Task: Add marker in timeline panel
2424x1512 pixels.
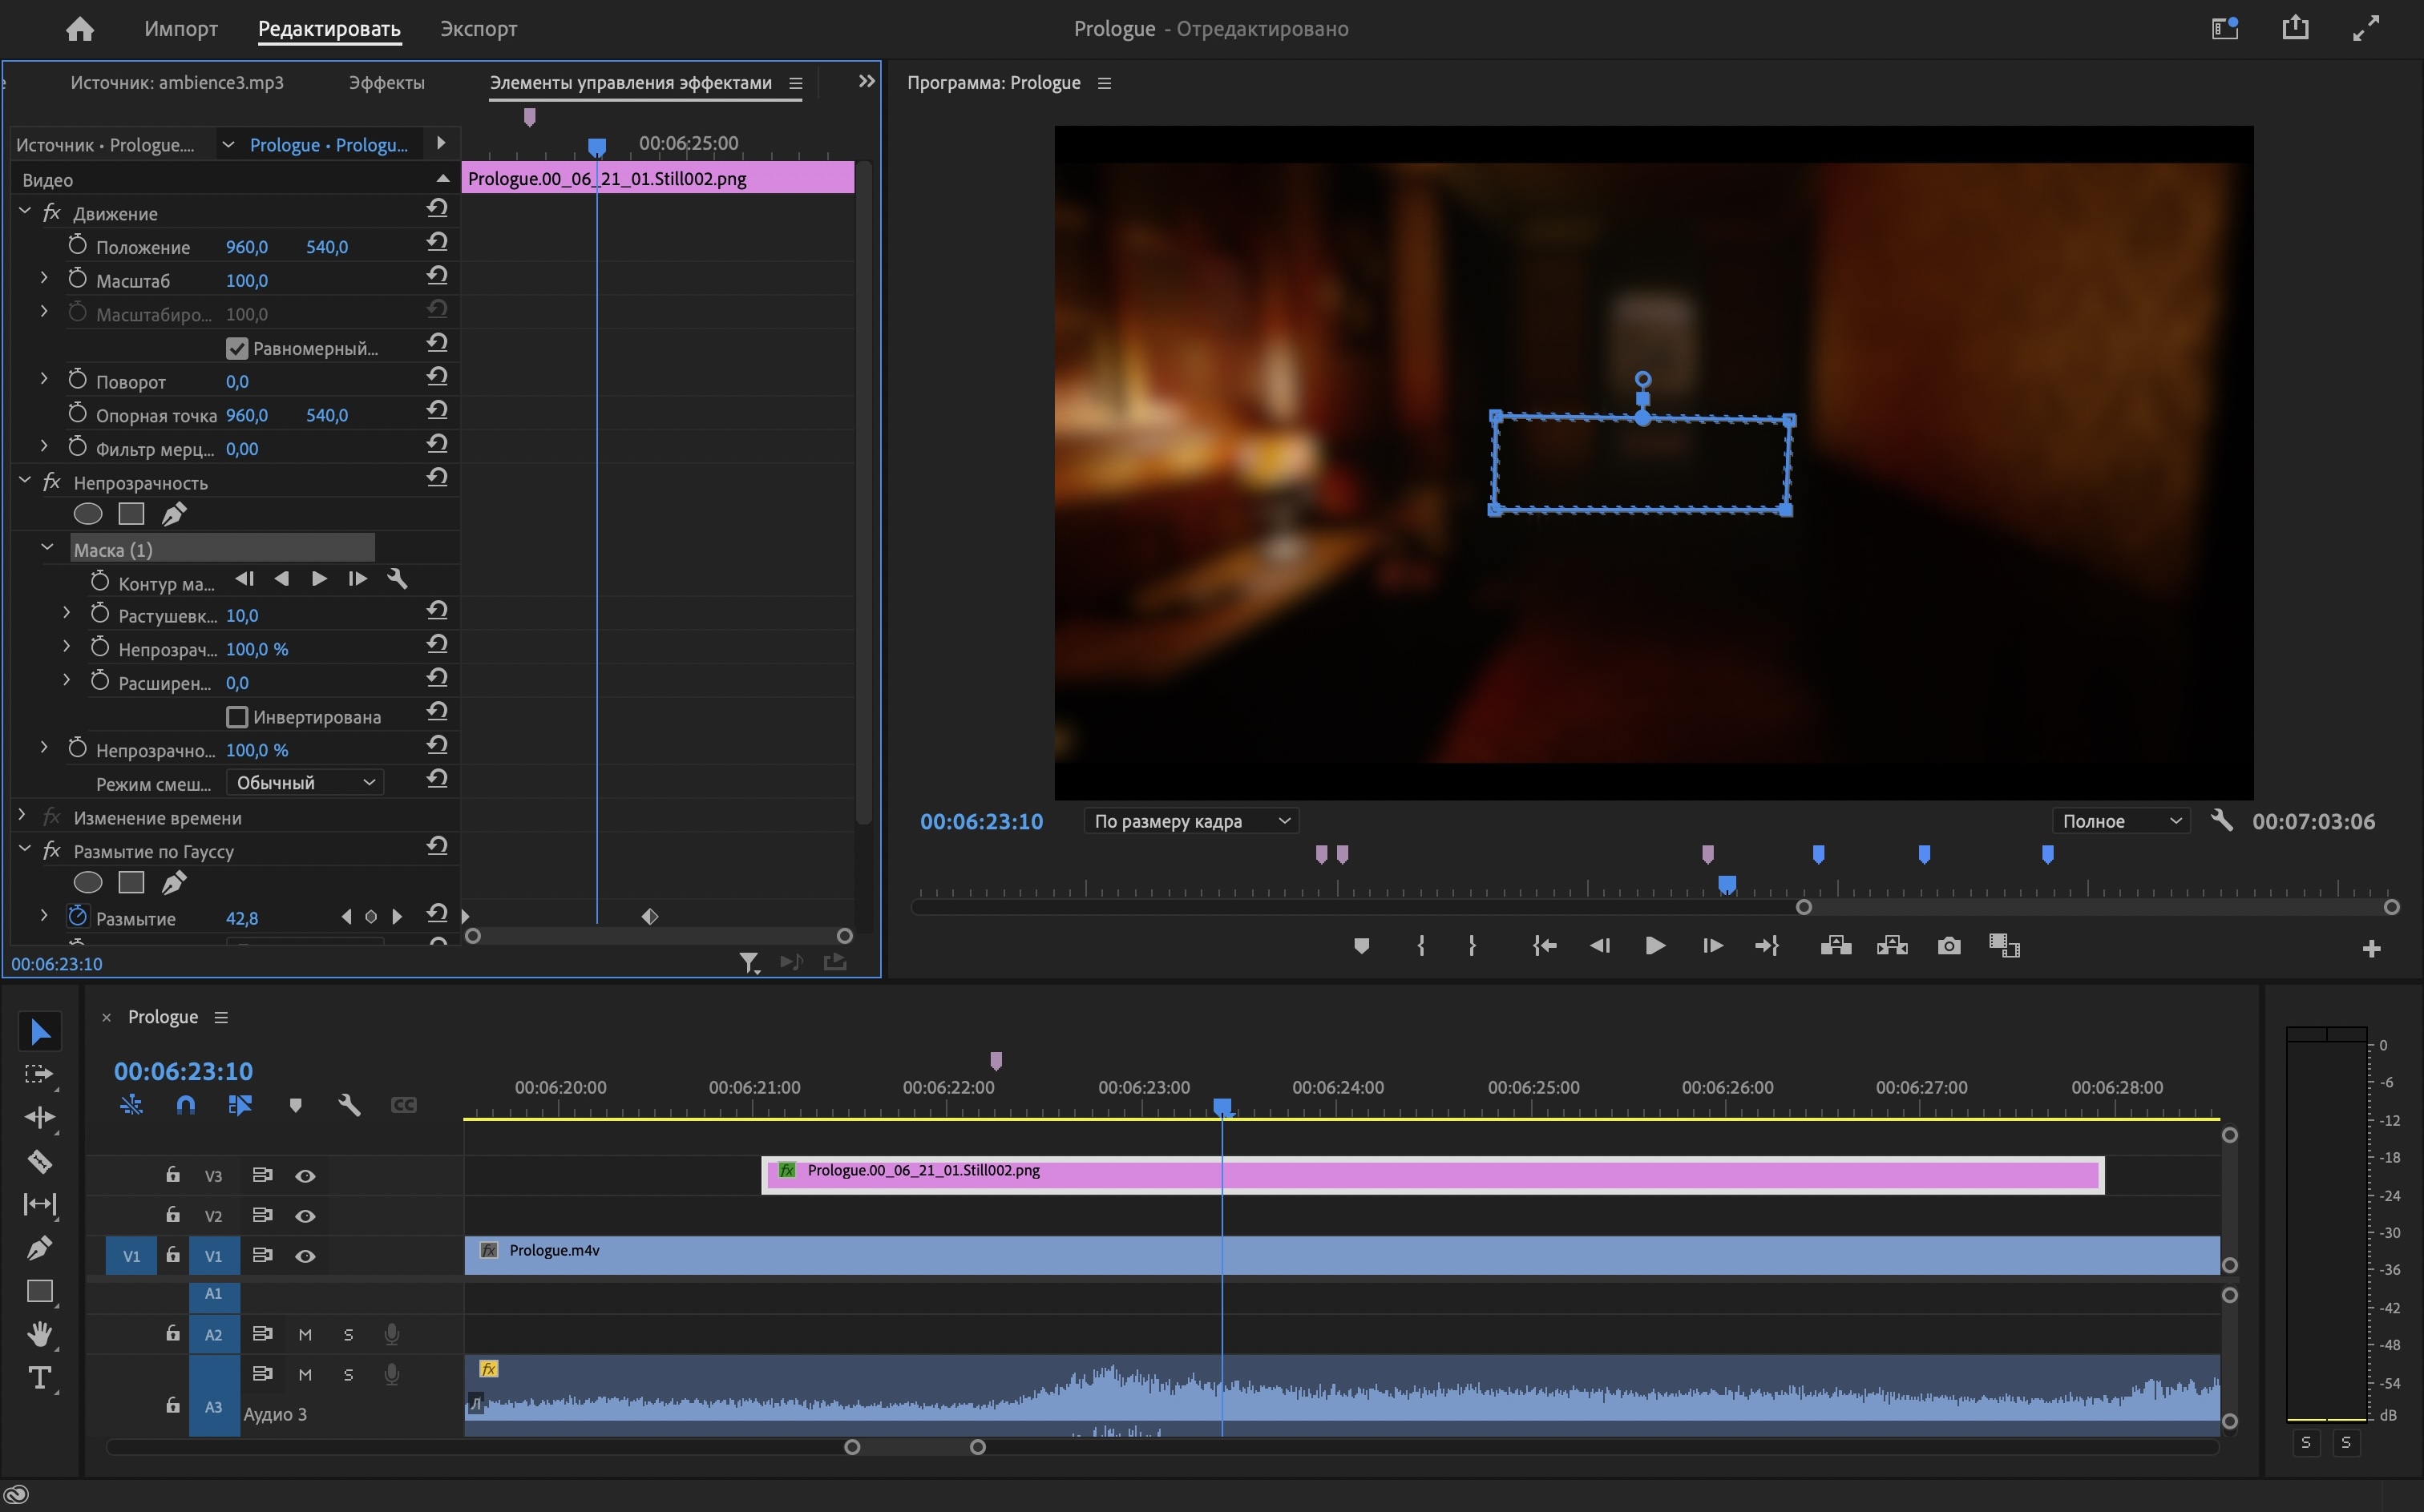Action: pos(295,1105)
